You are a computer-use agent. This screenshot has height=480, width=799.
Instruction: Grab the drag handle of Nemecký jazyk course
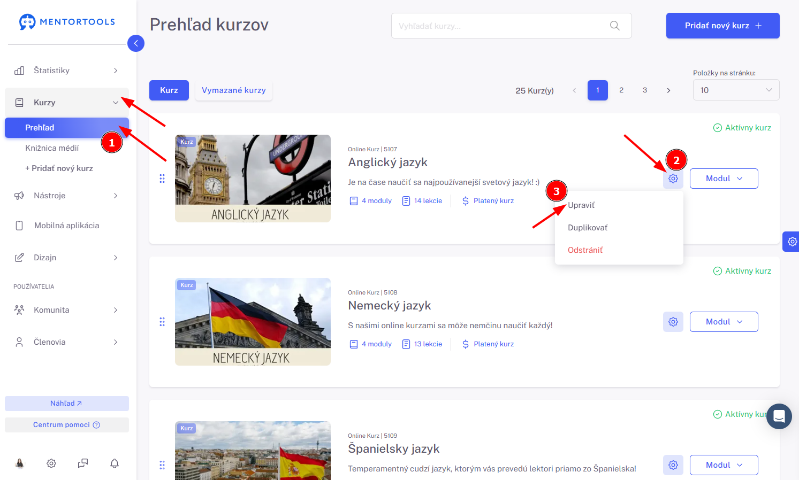(x=162, y=322)
